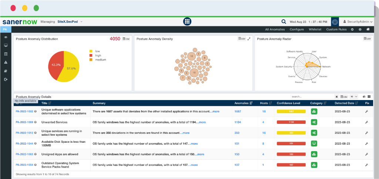
Task: Open the alert triangle sidebar icon
Action: pyautogui.click(x=6, y=62)
